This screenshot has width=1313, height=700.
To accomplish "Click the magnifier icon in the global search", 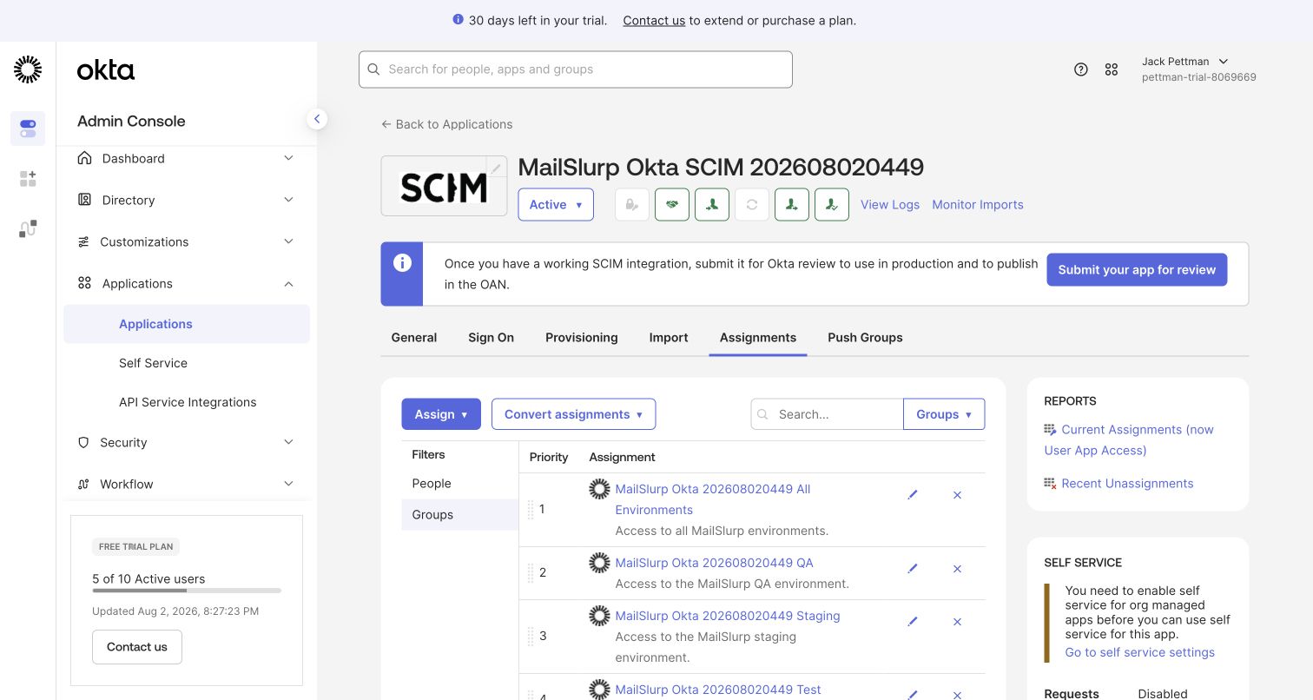I will [374, 69].
